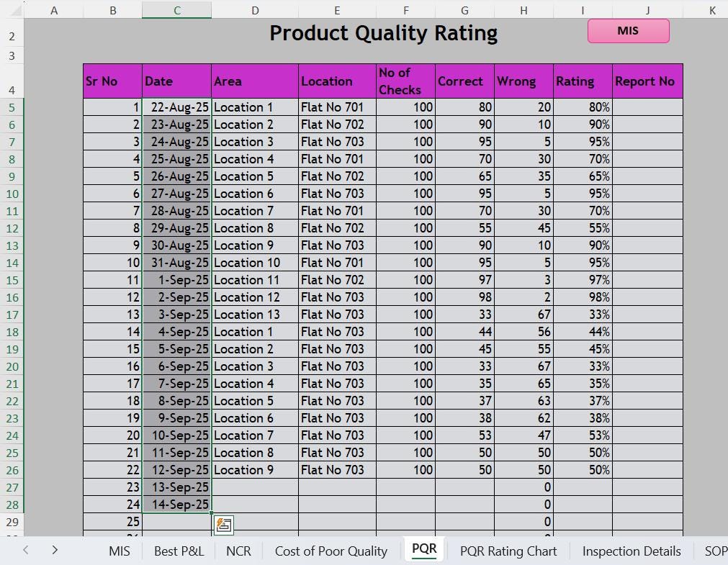The width and height of the screenshot is (728, 565).
Task: Select column C header
Action: pyautogui.click(x=177, y=10)
